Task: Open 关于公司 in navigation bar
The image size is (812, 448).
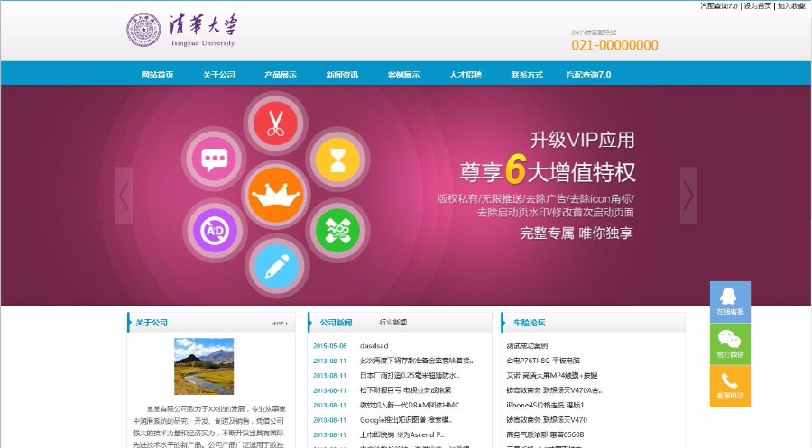Action: click(x=218, y=75)
